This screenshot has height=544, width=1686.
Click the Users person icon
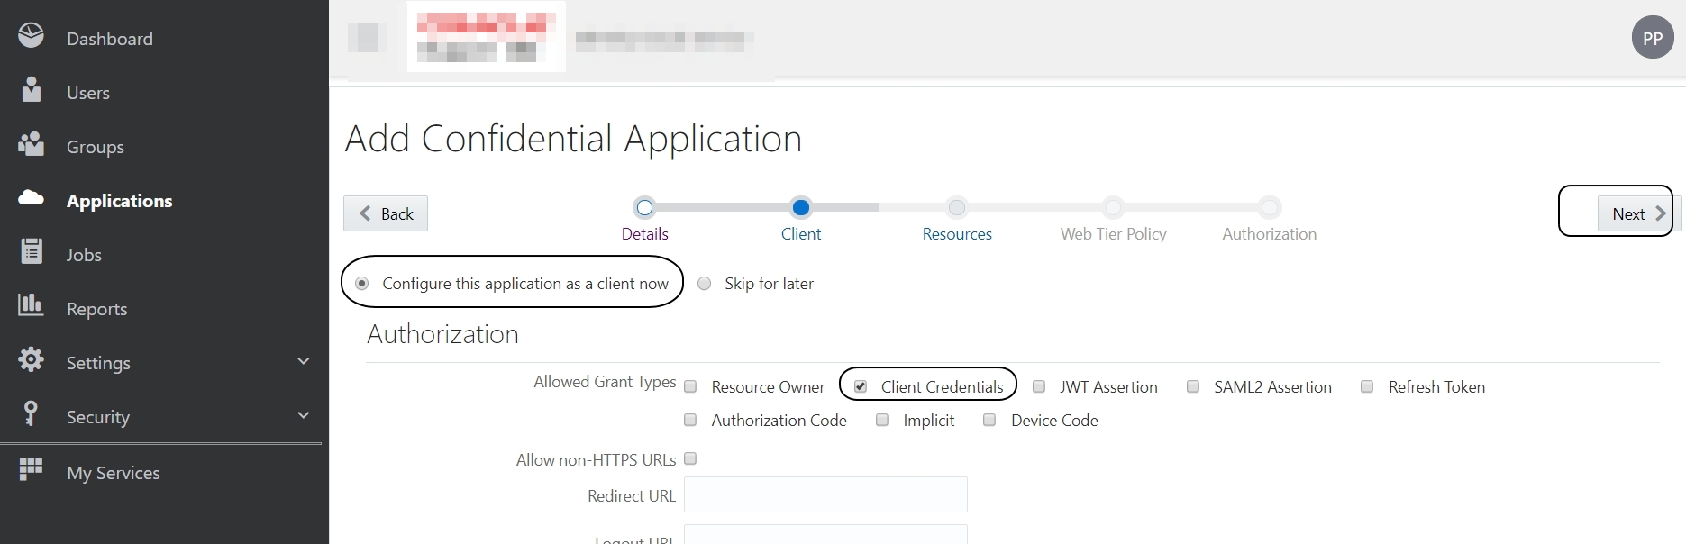click(31, 90)
